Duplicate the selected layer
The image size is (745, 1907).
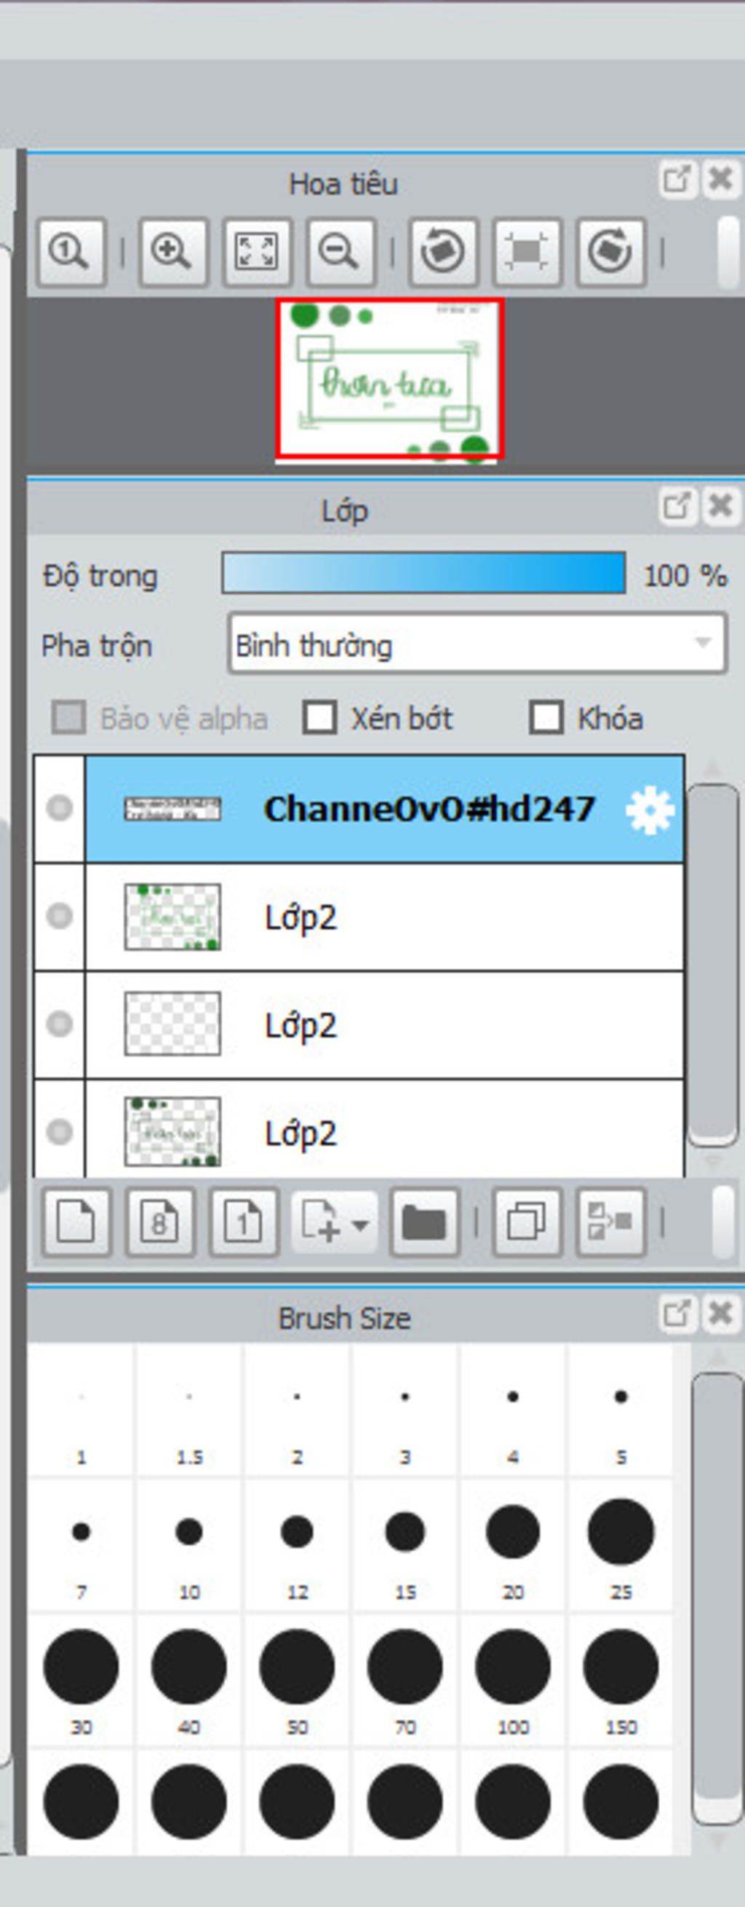click(x=527, y=1223)
